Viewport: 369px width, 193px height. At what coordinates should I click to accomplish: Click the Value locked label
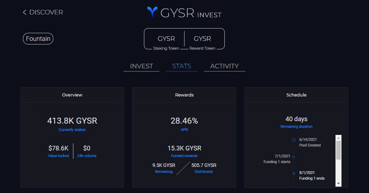58,156
